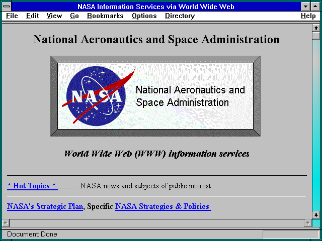Viewport: 322px width, 241px height.
Task: Maximize the window with the up arrow
Action: [x=315, y=7]
